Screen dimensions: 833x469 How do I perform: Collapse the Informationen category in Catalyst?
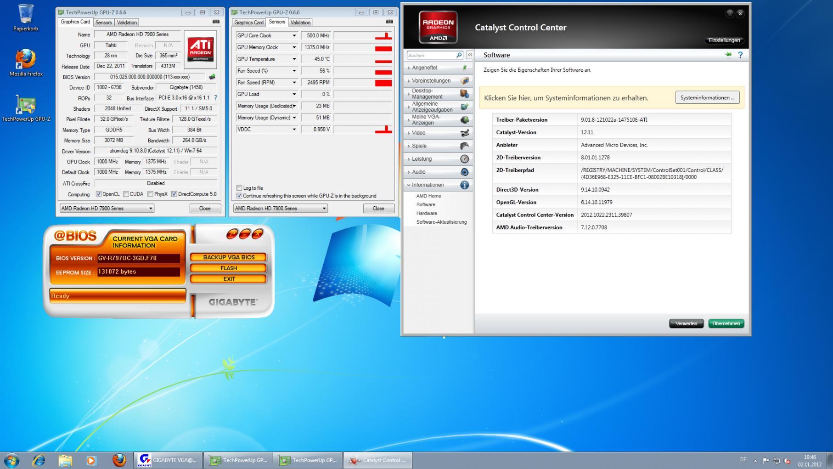(x=438, y=185)
